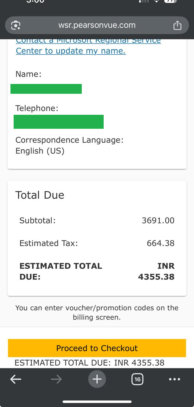
Task: Tap the redacted Name field value
Action: pos(46,89)
